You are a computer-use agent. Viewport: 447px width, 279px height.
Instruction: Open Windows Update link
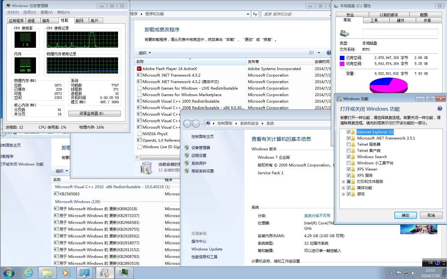point(207,249)
